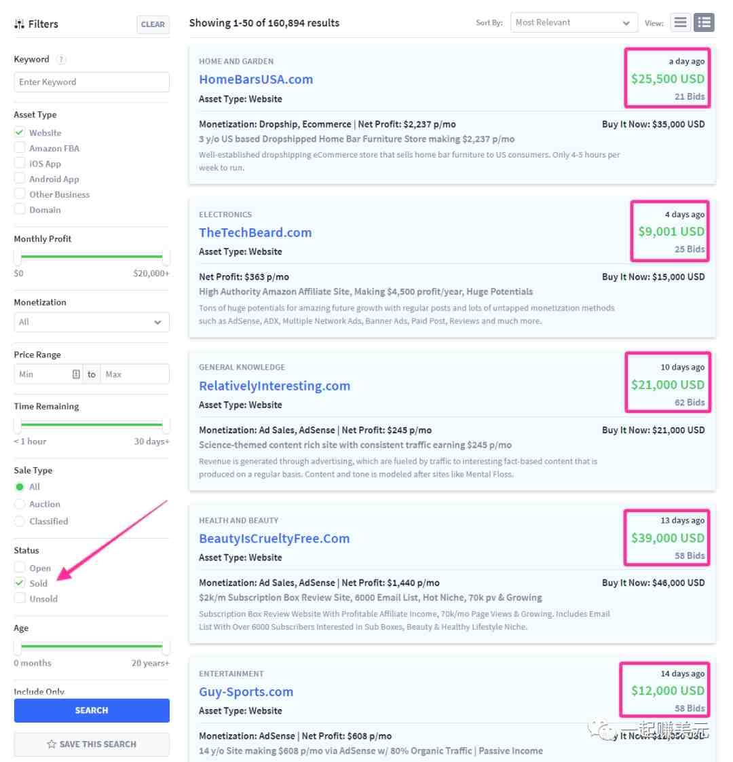
Task: Click the blue SEARCH button
Action: point(92,710)
